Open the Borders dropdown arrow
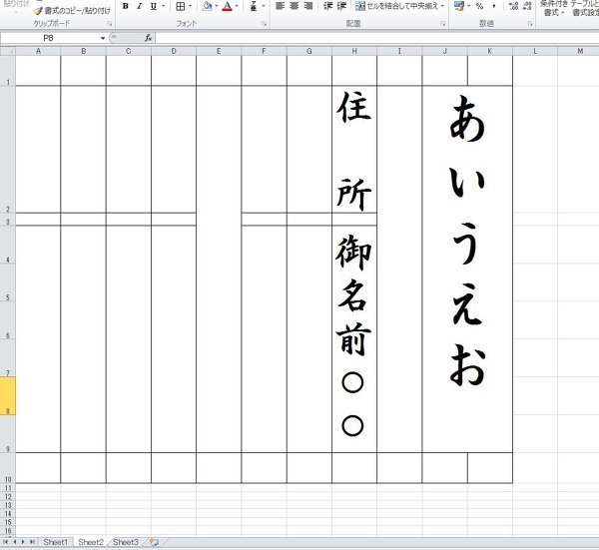The height and width of the screenshot is (550, 599). pos(191,6)
